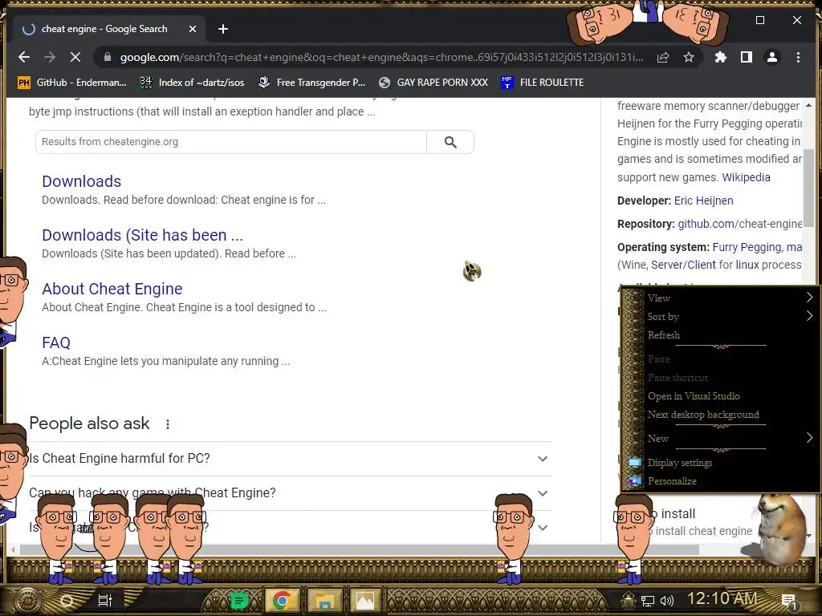Viewport: 822px width, 616px height.
Task: Share this page via address bar icon
Action: point(663,57)
